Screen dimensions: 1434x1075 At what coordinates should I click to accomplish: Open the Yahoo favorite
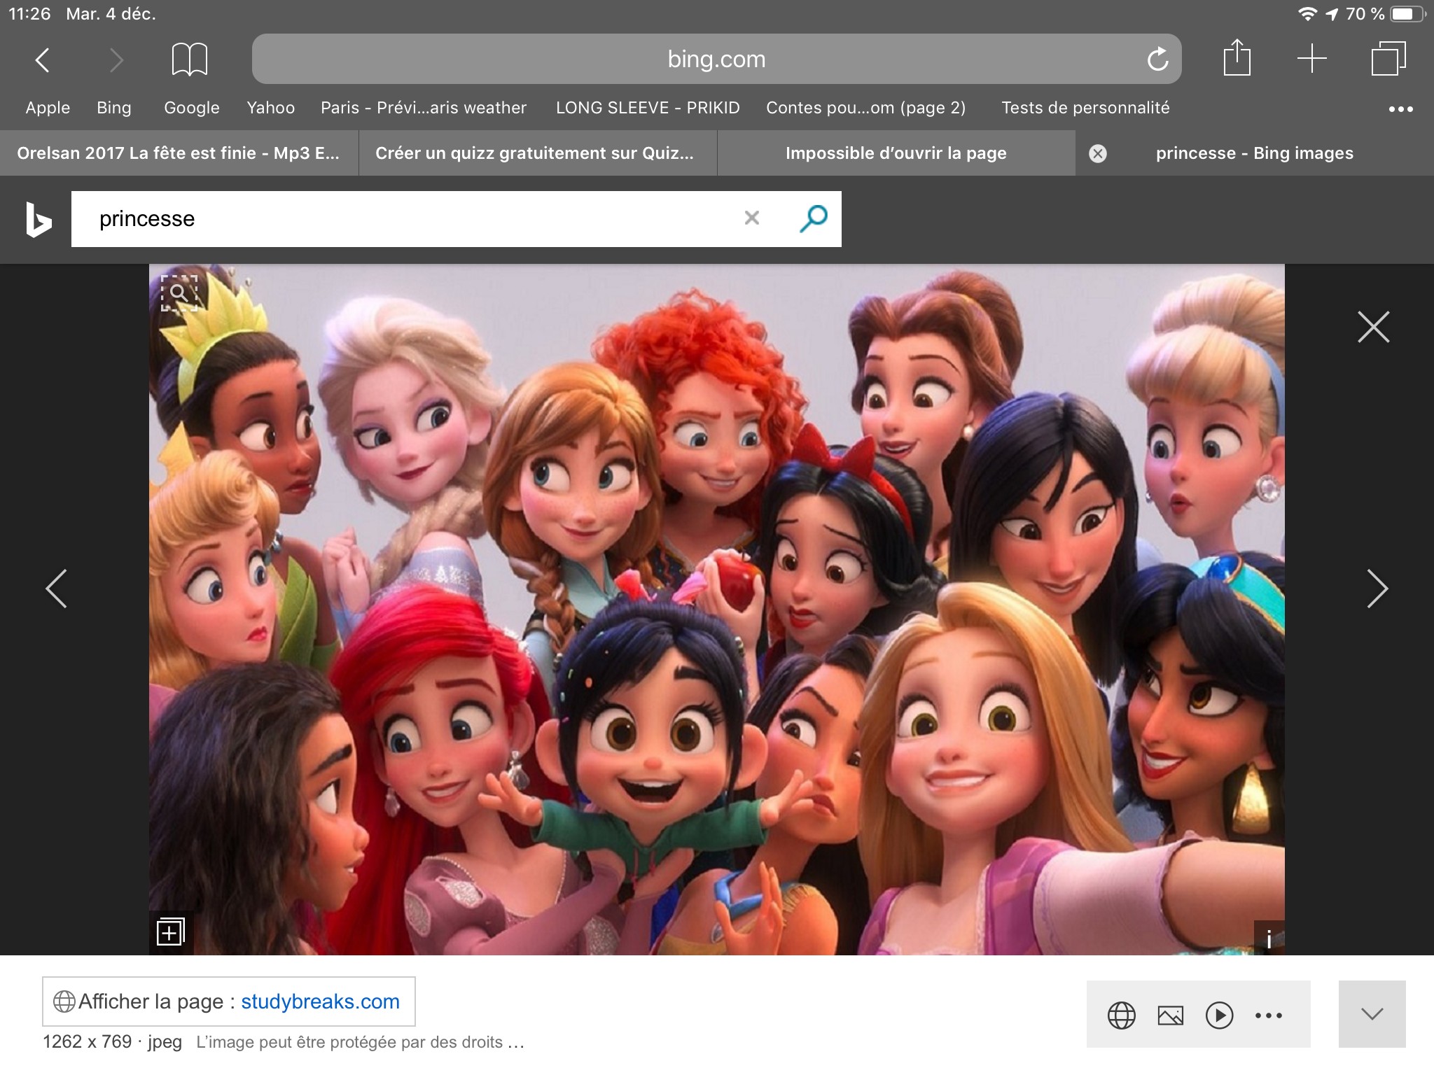pyautogui.click(x=270, y=108)
